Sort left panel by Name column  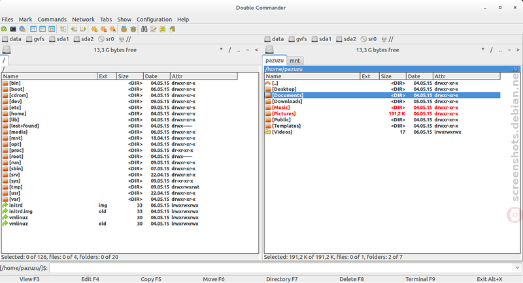coord(50,76)
